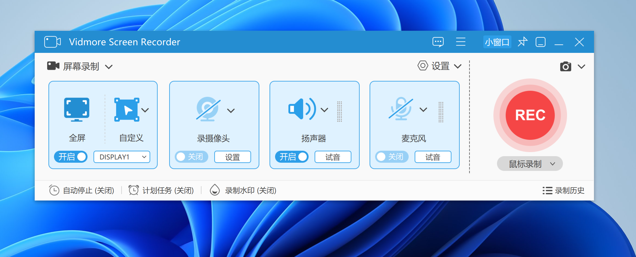Expand the speaker device dropdown arrow
636x257 pixels.
(324, 110)
